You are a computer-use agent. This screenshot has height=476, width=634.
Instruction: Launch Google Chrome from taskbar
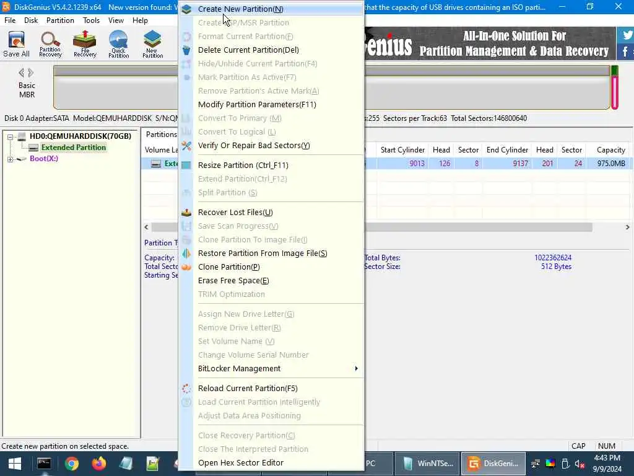coord(72,464)
